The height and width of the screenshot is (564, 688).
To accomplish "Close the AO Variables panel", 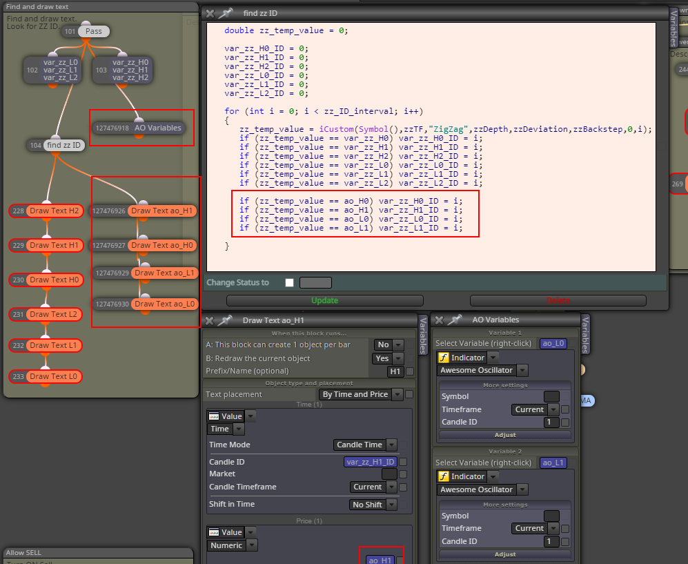I will (439, 320).
